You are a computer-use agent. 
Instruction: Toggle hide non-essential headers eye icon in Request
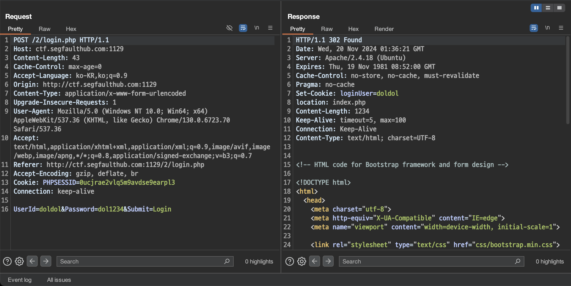click(229, 28)
